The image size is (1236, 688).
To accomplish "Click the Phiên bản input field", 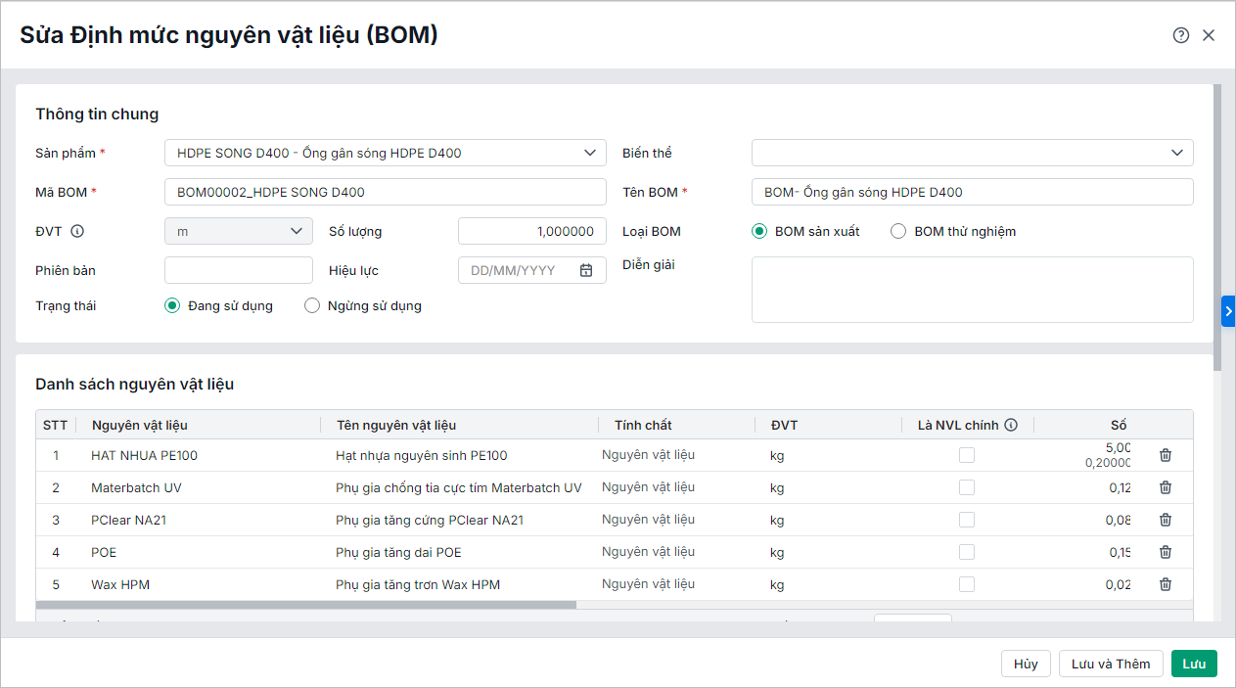I will point(239,270).
